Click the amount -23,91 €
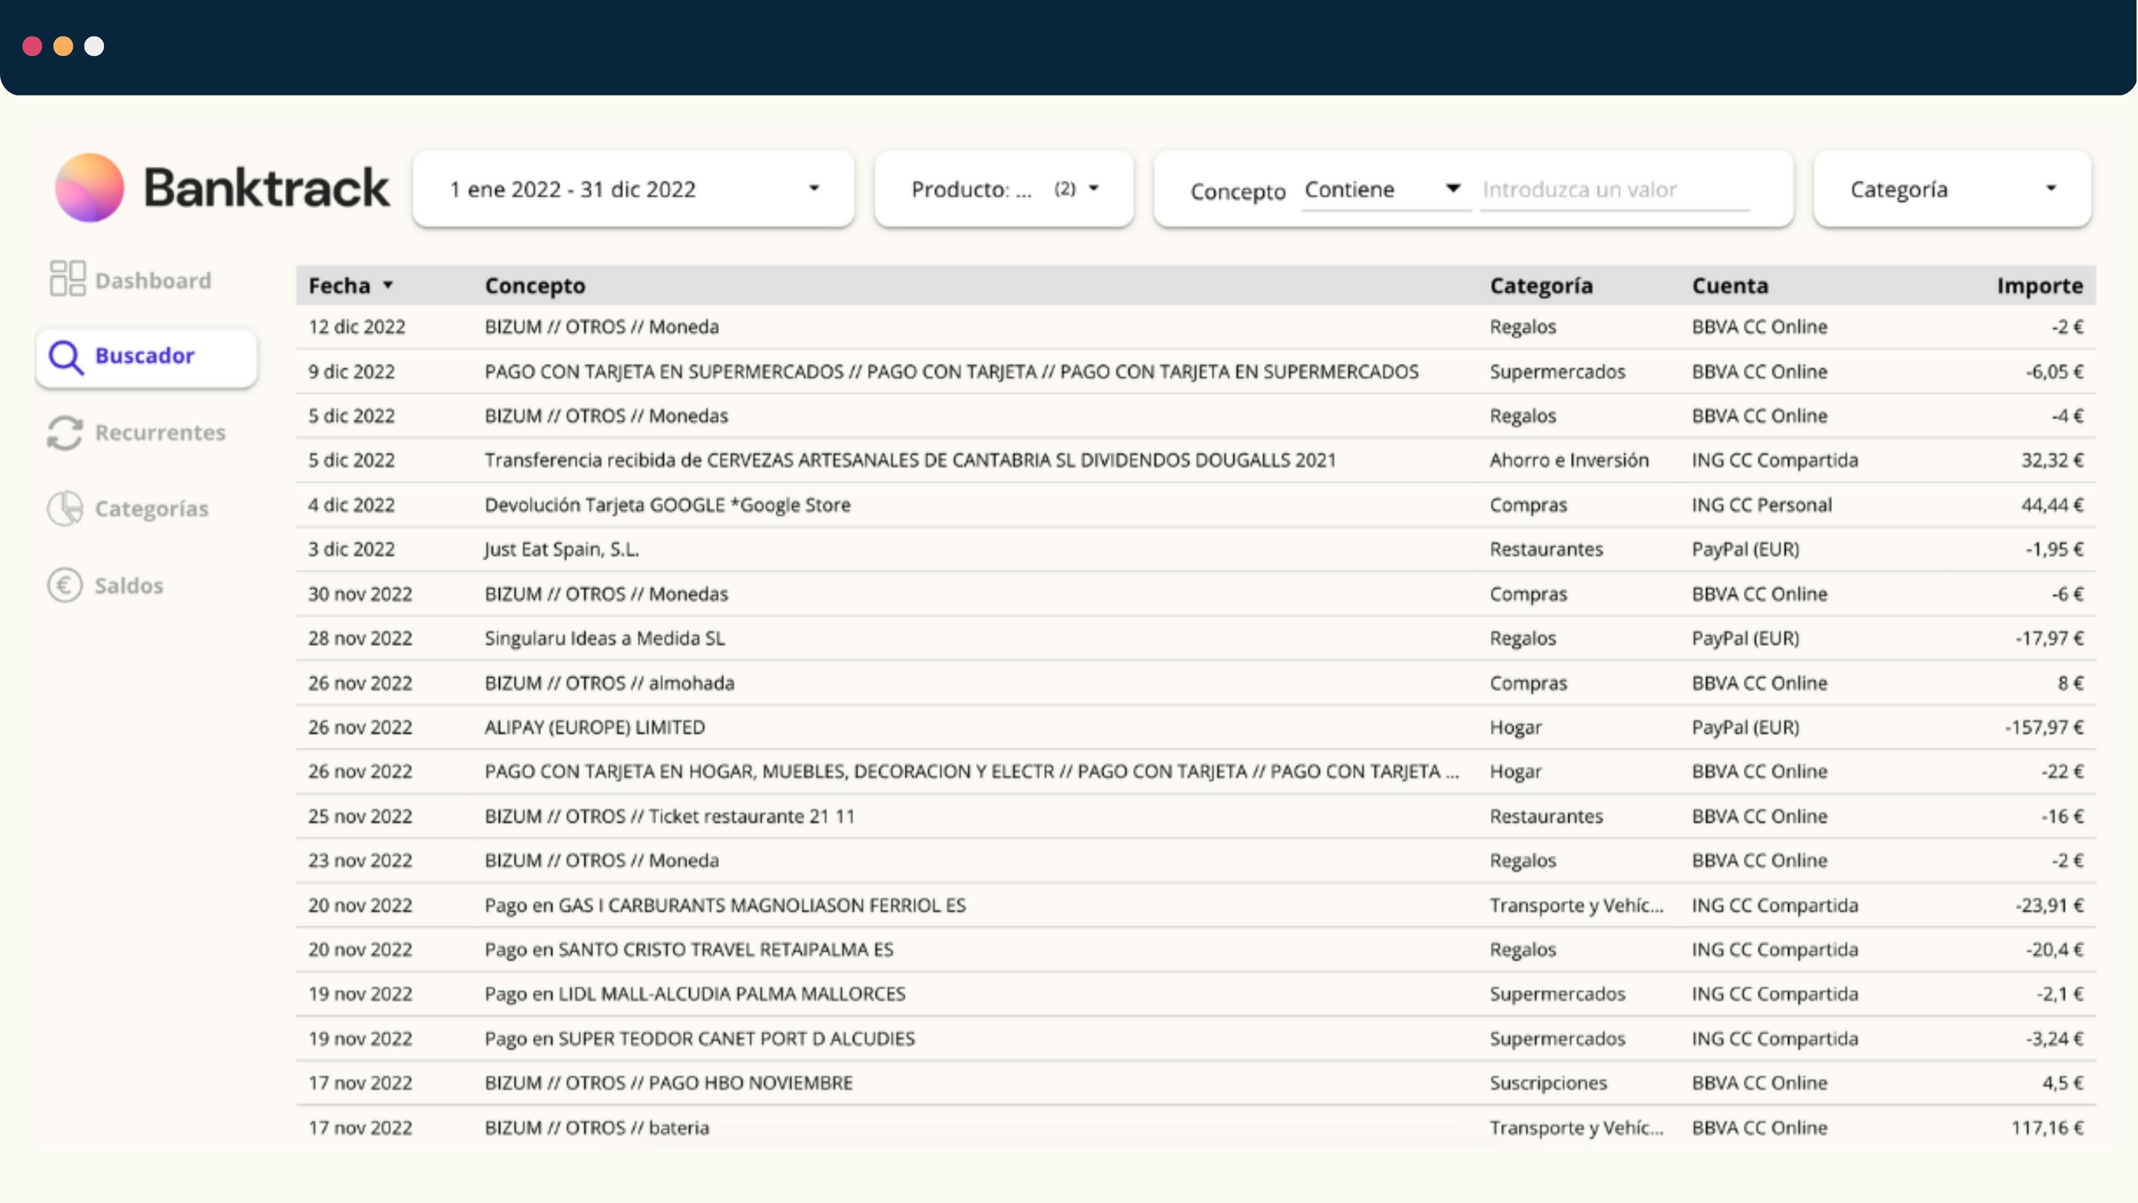 coord(2049,905)
